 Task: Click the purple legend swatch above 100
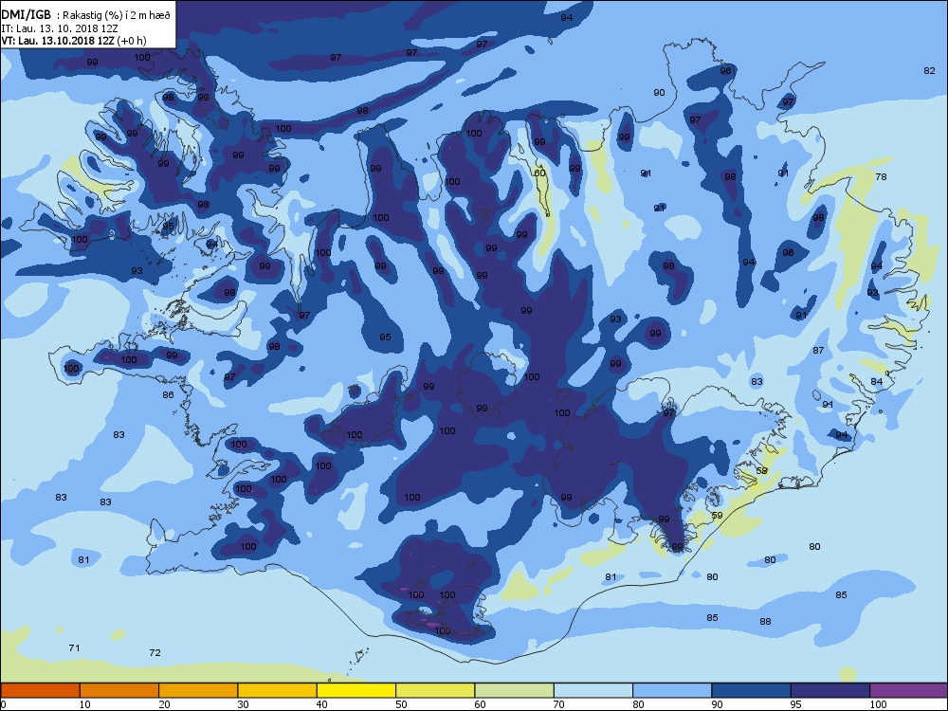click(x=909, y=690)
